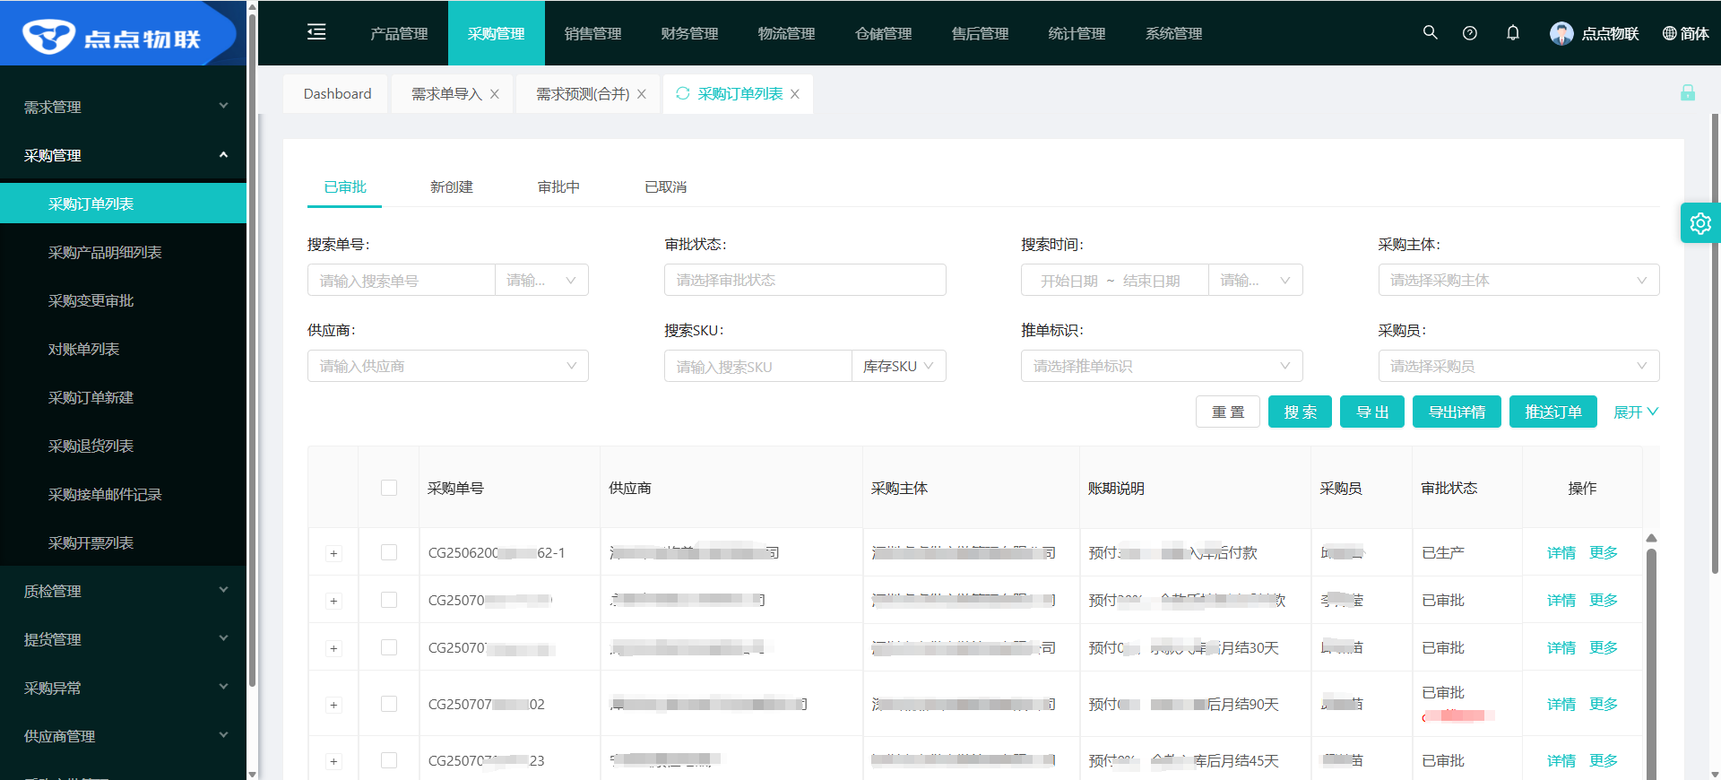Open 更多 for the order ending 02

[1604, 704]
